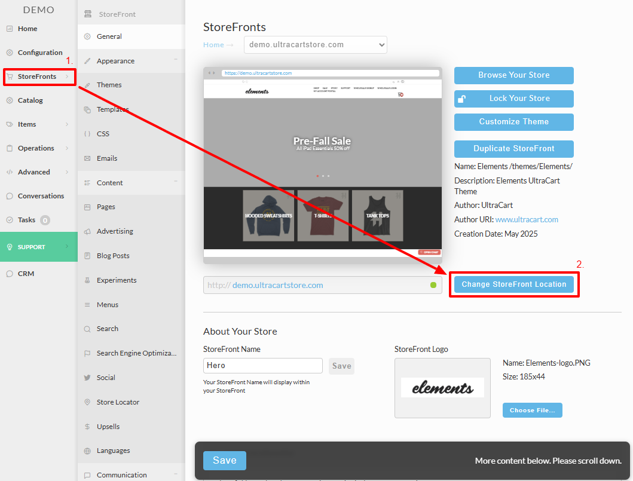Screen dimensions: 633x481
Task: Click the StoreFront shop icon in the submenu header
Action: (88, 14)
